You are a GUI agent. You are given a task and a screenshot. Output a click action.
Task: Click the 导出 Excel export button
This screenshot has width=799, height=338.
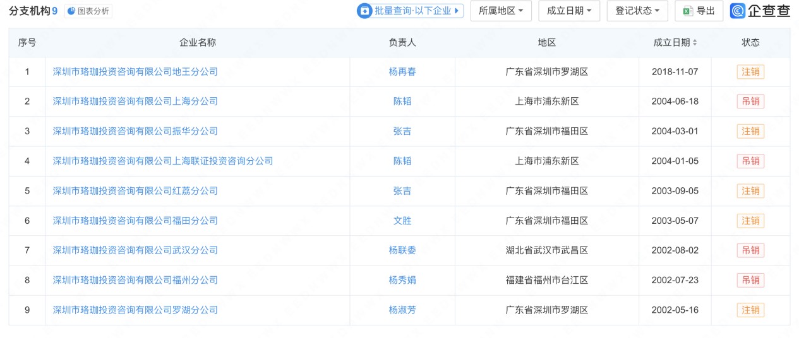pos(699,11)
